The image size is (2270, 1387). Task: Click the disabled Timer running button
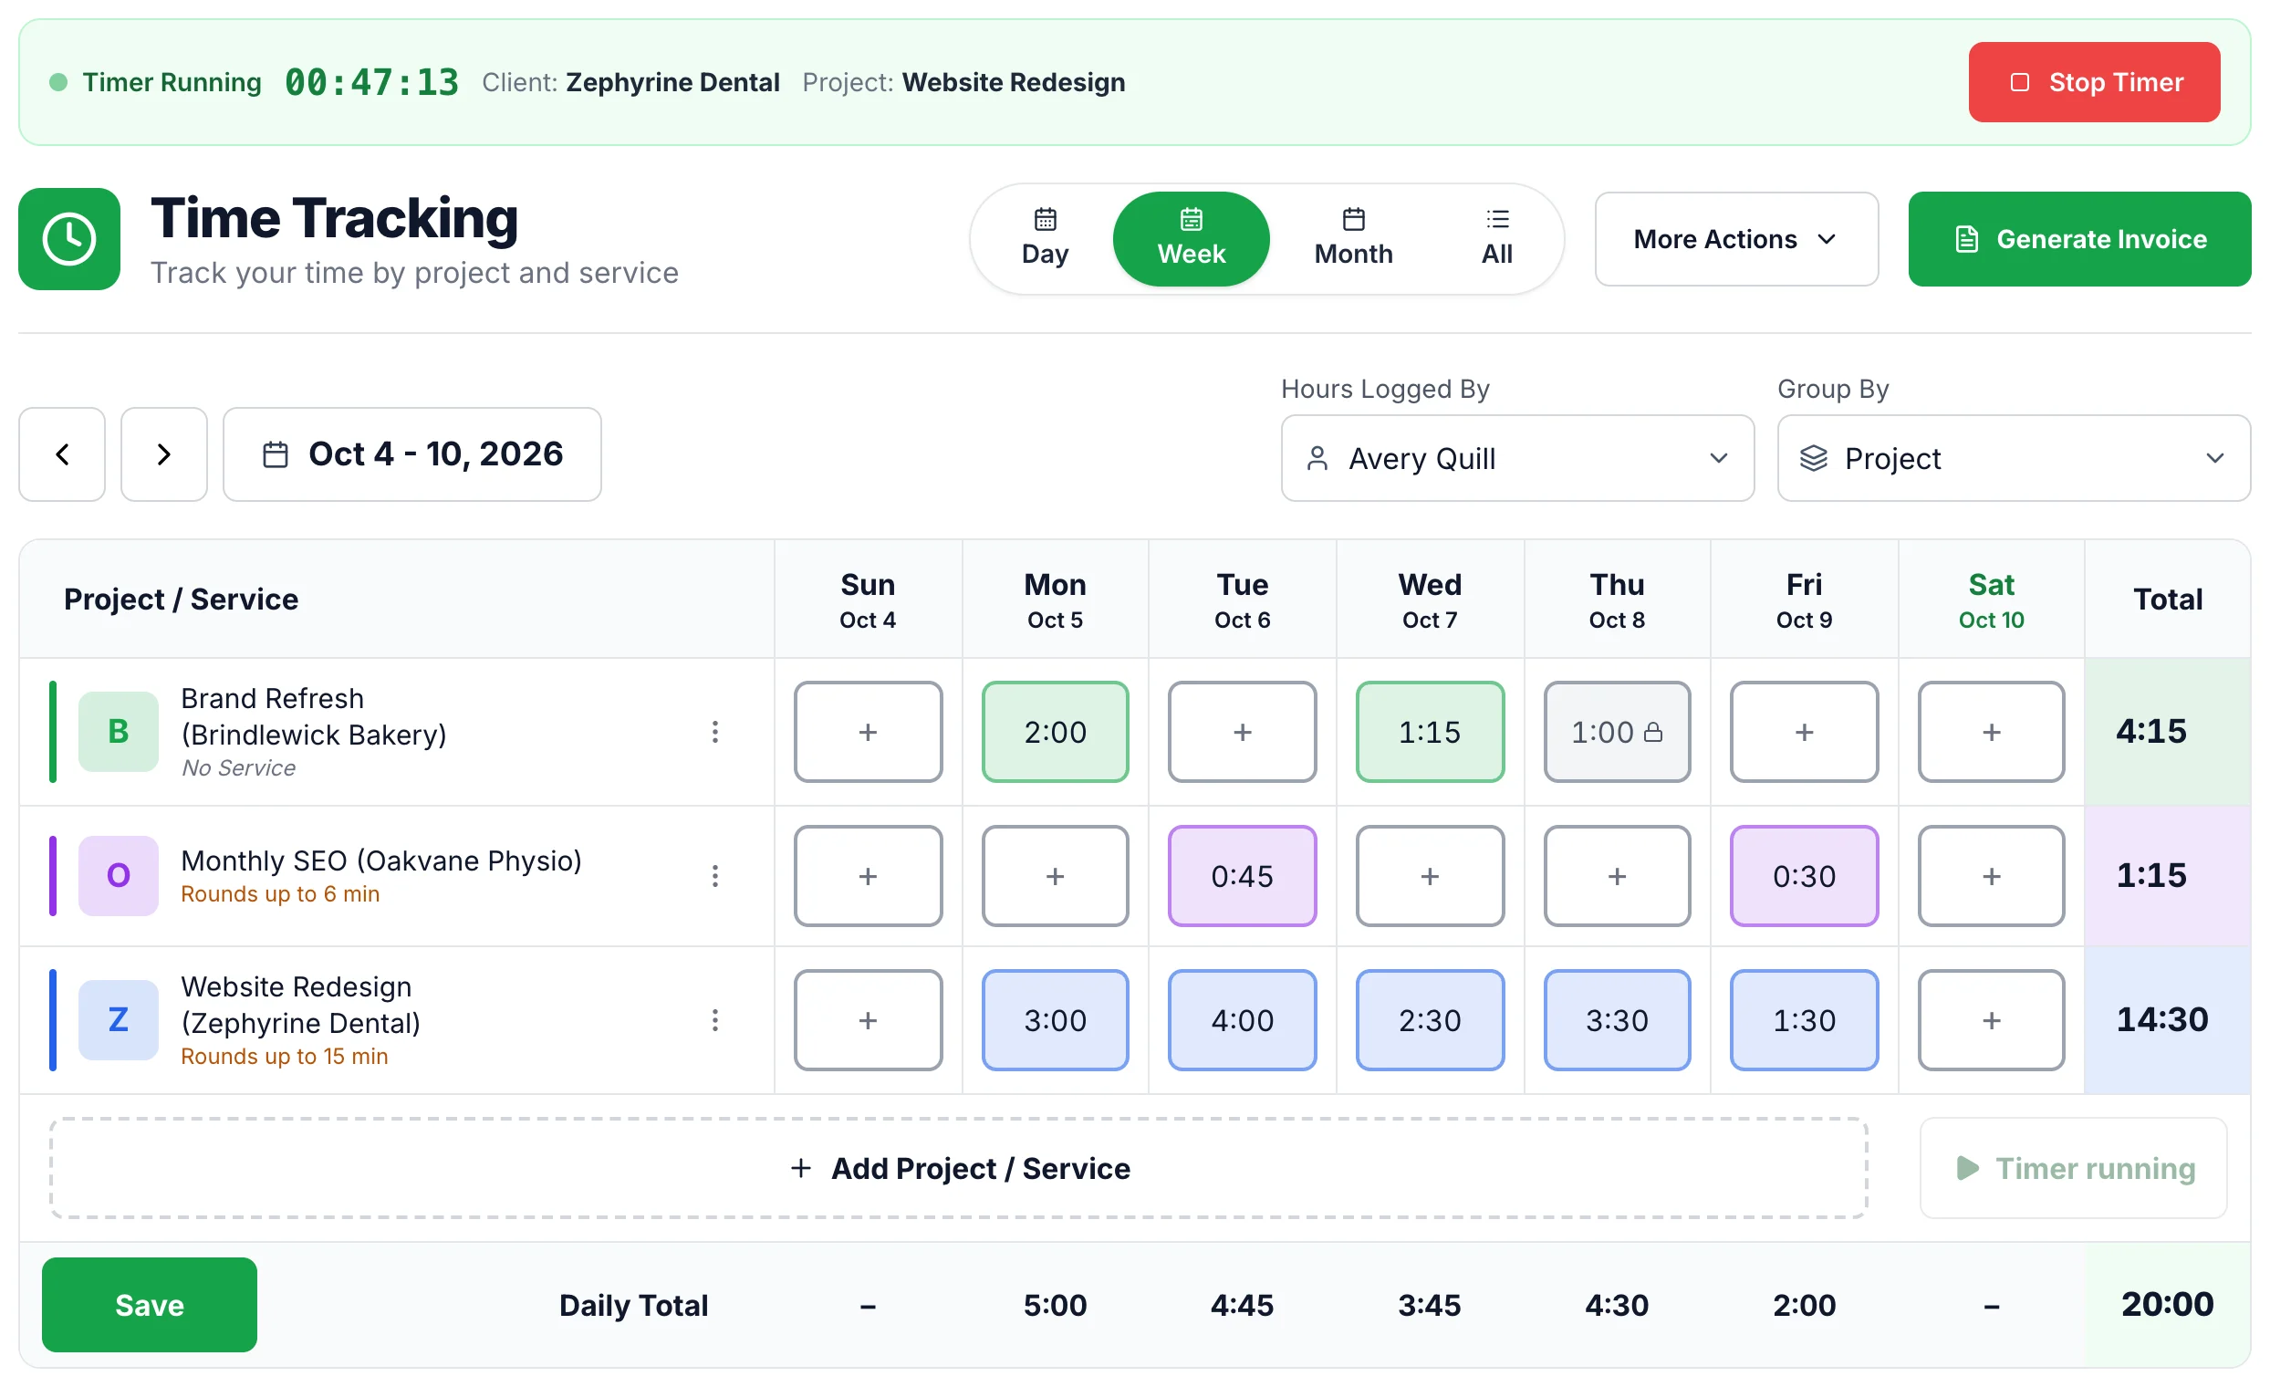(2073, 1169)
